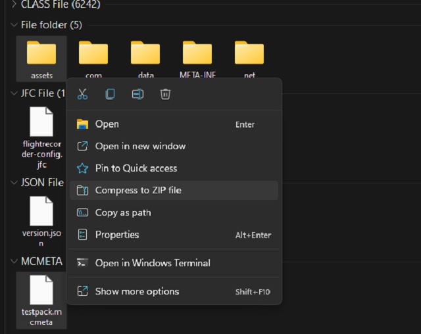The width and height of the screenshot is (421, 334).
Task: Click the Delete trash can icon
Action: coord(165,94)
